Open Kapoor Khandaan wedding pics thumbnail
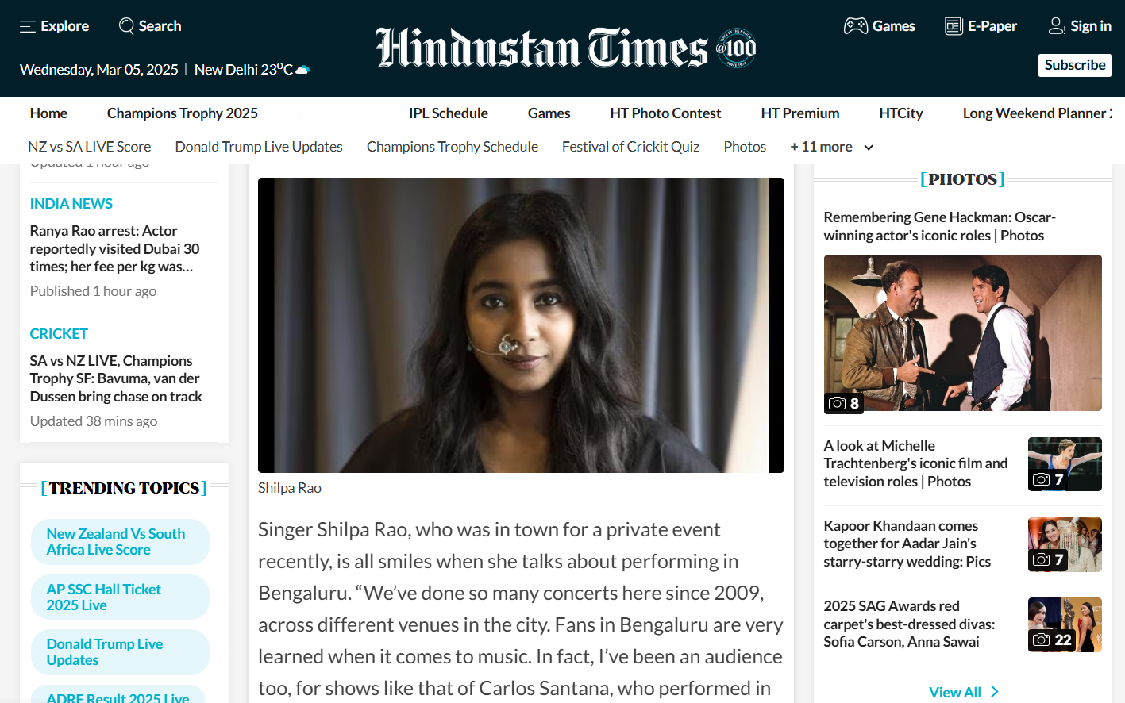 (x=1064, y=544)
